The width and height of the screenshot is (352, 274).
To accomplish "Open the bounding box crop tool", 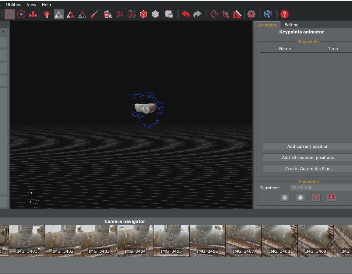I will (x=226, y=14).
